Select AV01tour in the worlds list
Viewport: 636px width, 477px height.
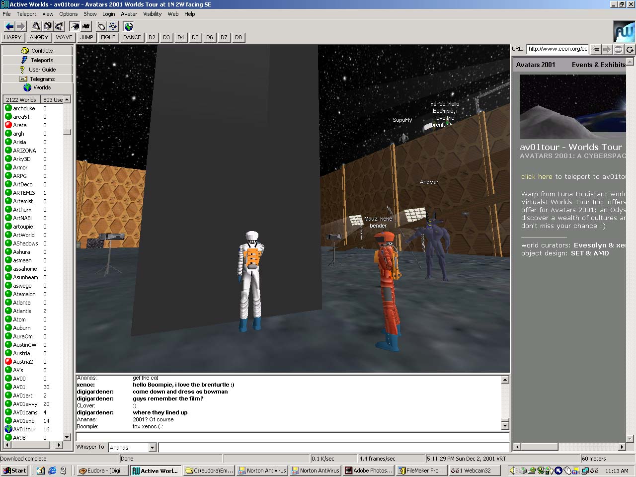[24, 429]
